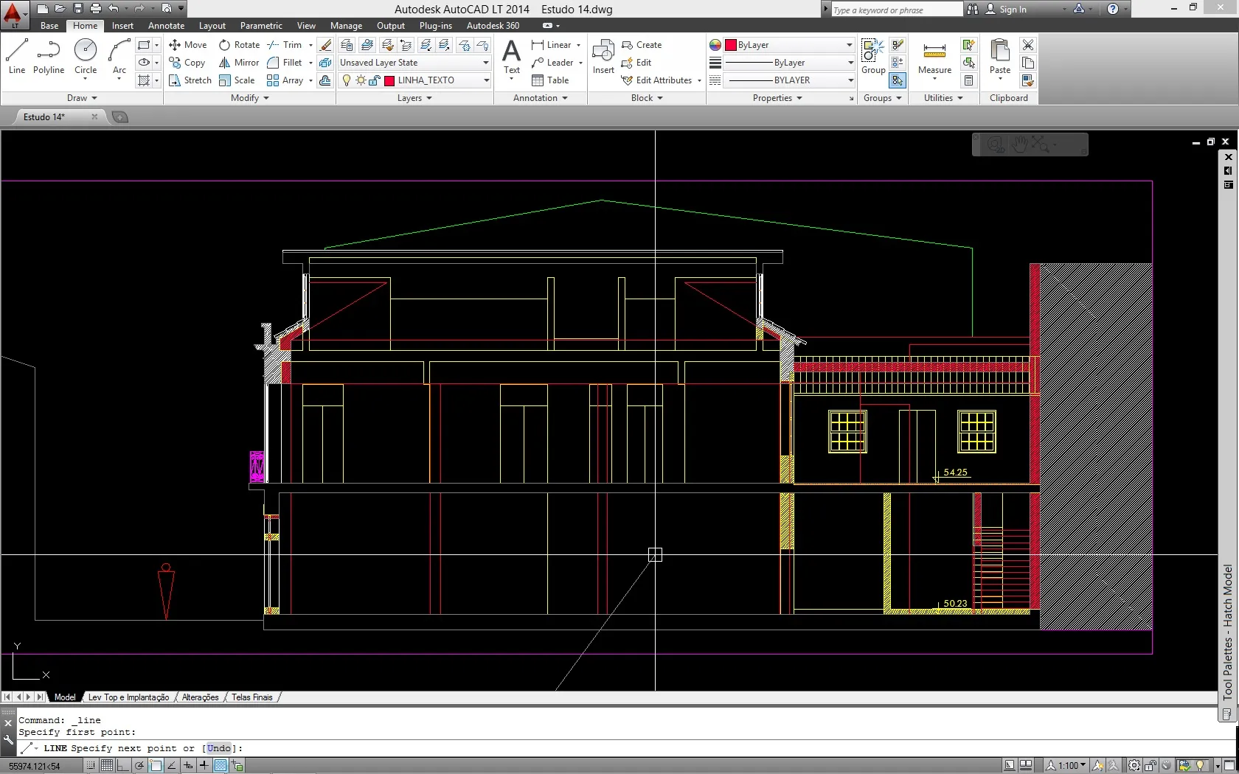Select the Polyline drawing tool

tap(48, 56)
